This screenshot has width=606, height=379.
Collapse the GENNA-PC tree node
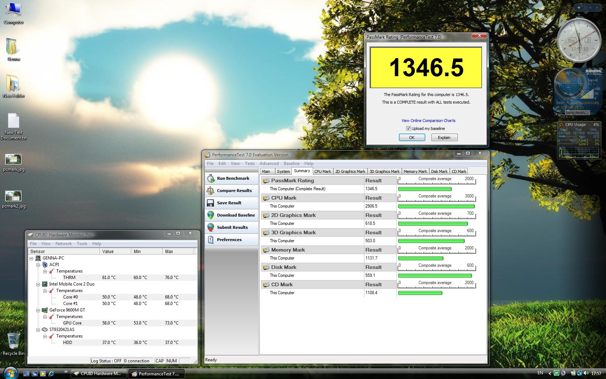(x=31, y=258)
